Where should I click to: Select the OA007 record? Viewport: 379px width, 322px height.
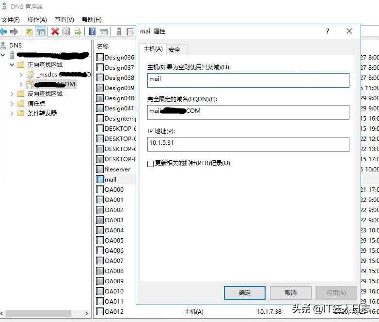coord(110,261)
